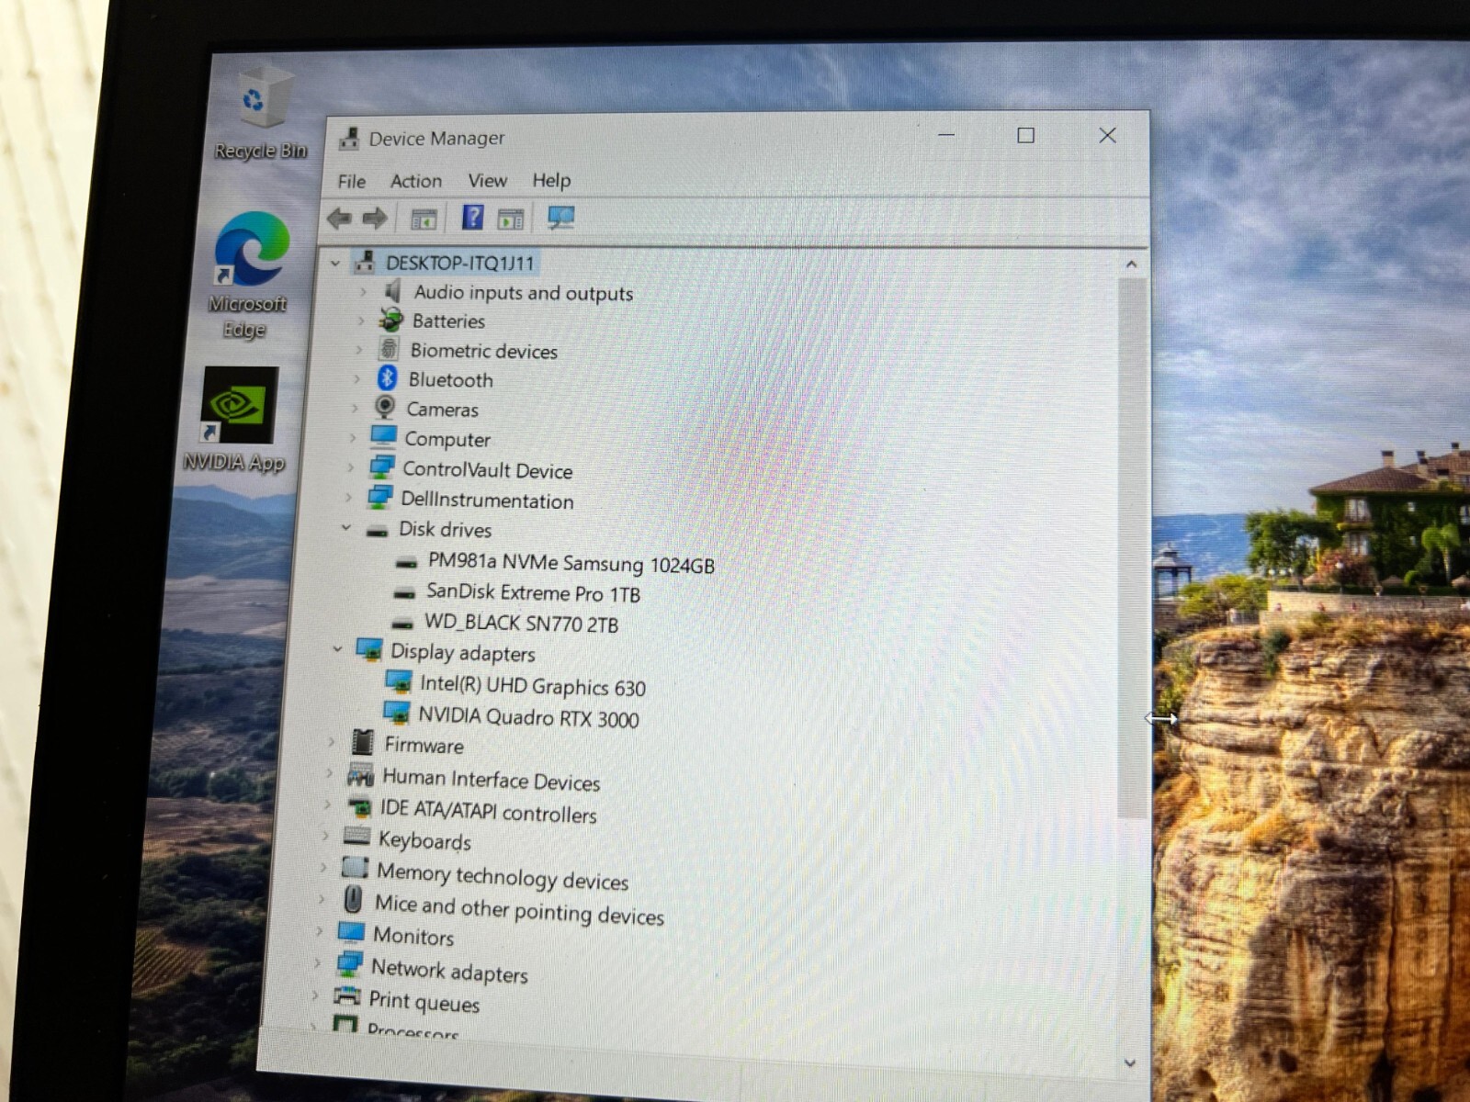Click the Print queues printer icon
This screenshot has height=1102, width=1470.
pyautogui.click(x=346, y=995)
